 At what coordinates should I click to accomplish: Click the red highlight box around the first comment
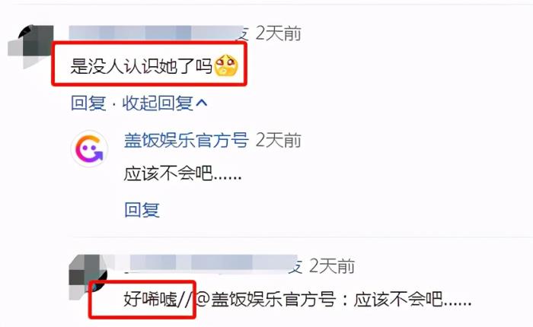149,64
